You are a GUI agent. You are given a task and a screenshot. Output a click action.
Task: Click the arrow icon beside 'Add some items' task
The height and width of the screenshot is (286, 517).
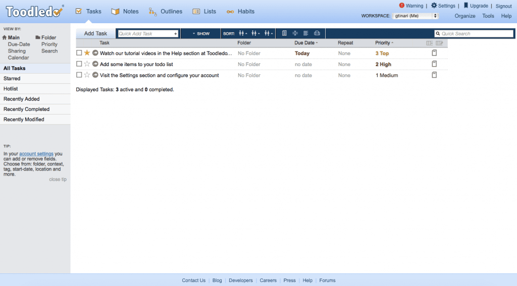tap(95, 64)
